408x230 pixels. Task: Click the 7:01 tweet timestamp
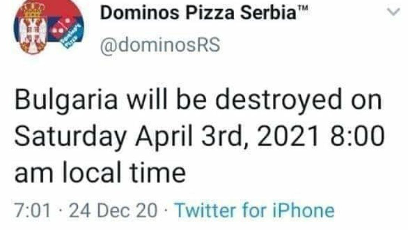coord(32,210)
